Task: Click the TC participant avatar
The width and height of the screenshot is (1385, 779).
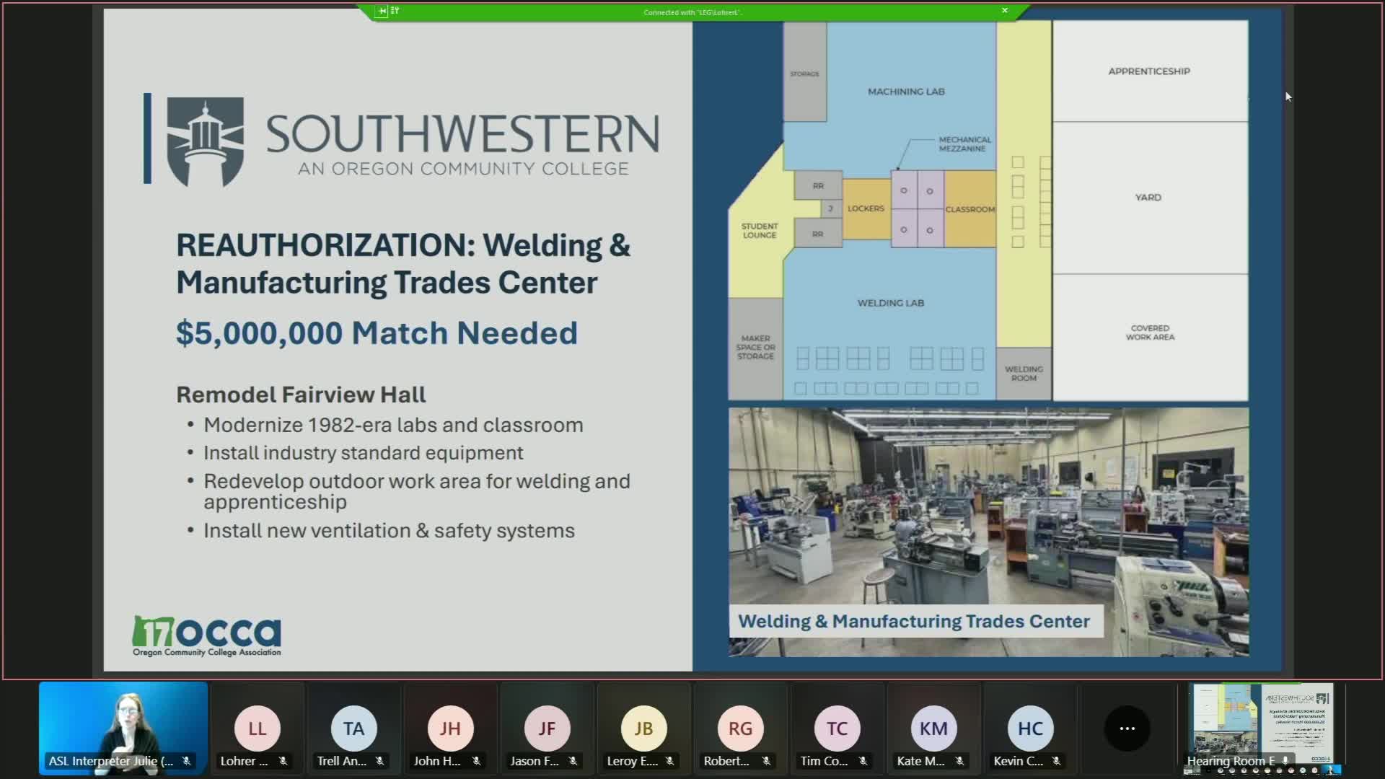Action: [837, 729]
